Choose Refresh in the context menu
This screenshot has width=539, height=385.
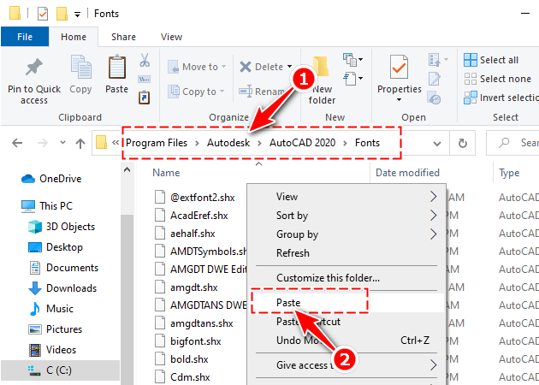tap(346, 253)
